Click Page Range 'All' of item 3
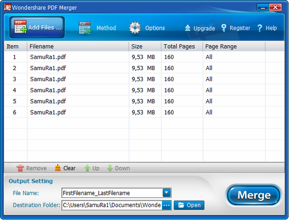The height and width of the screenshot is (220, 289). click(209, 79)
